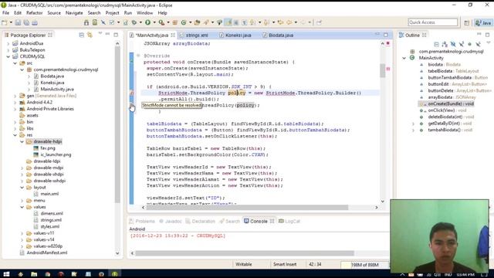Click the Save All toolbar icon

point(26,22)
